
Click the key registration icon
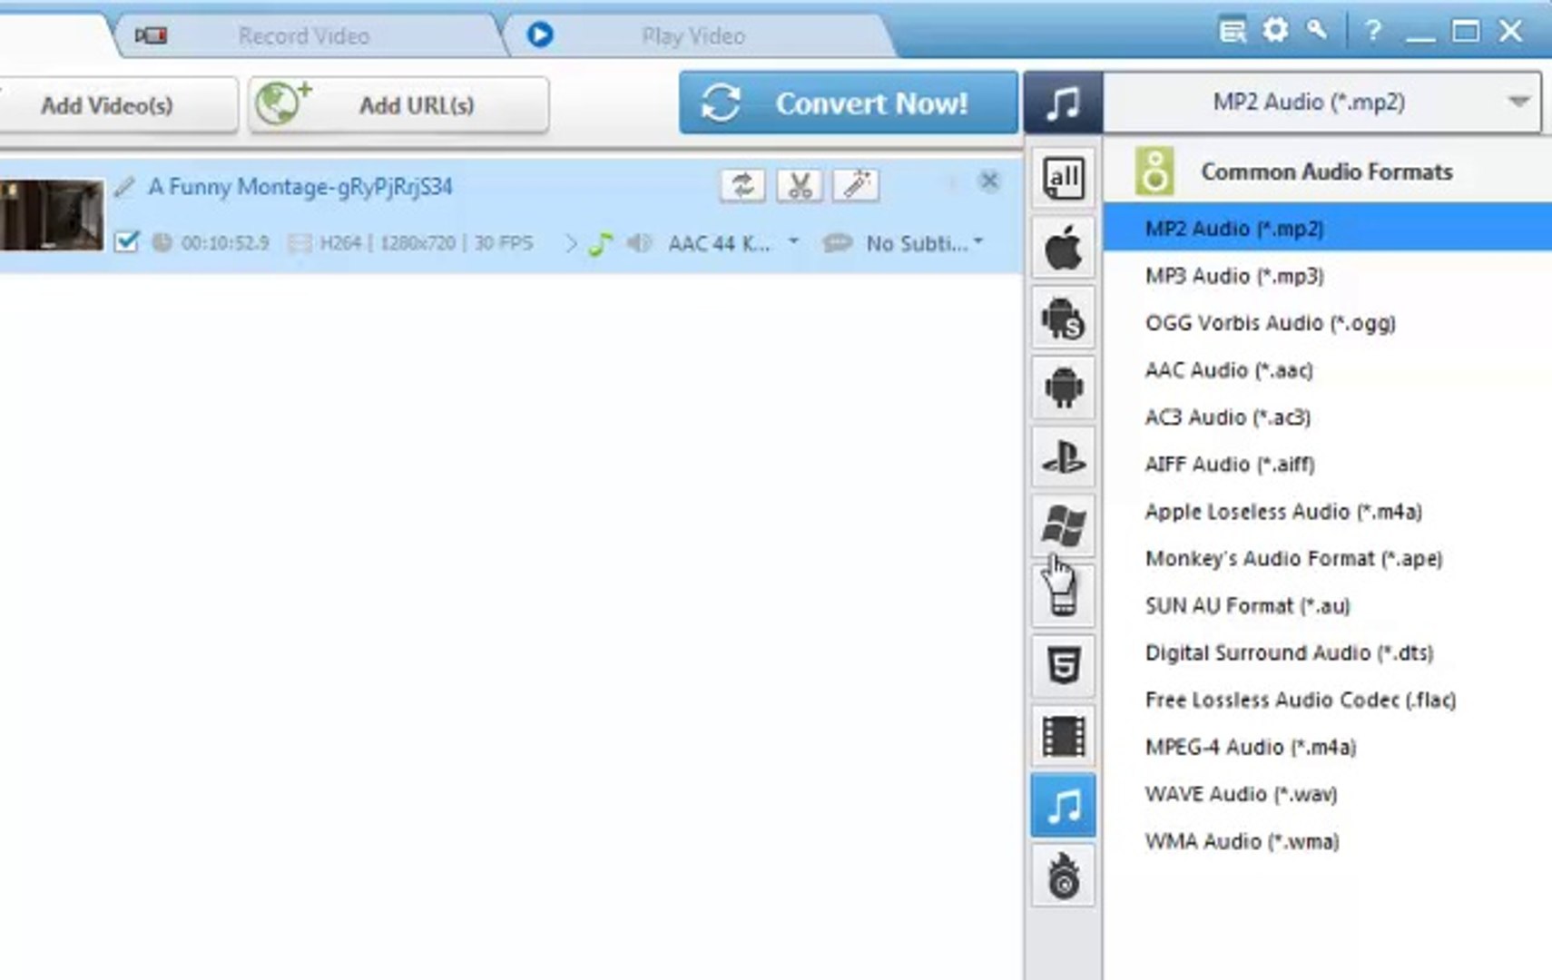pyautogui.click(x=1317, y=30)
